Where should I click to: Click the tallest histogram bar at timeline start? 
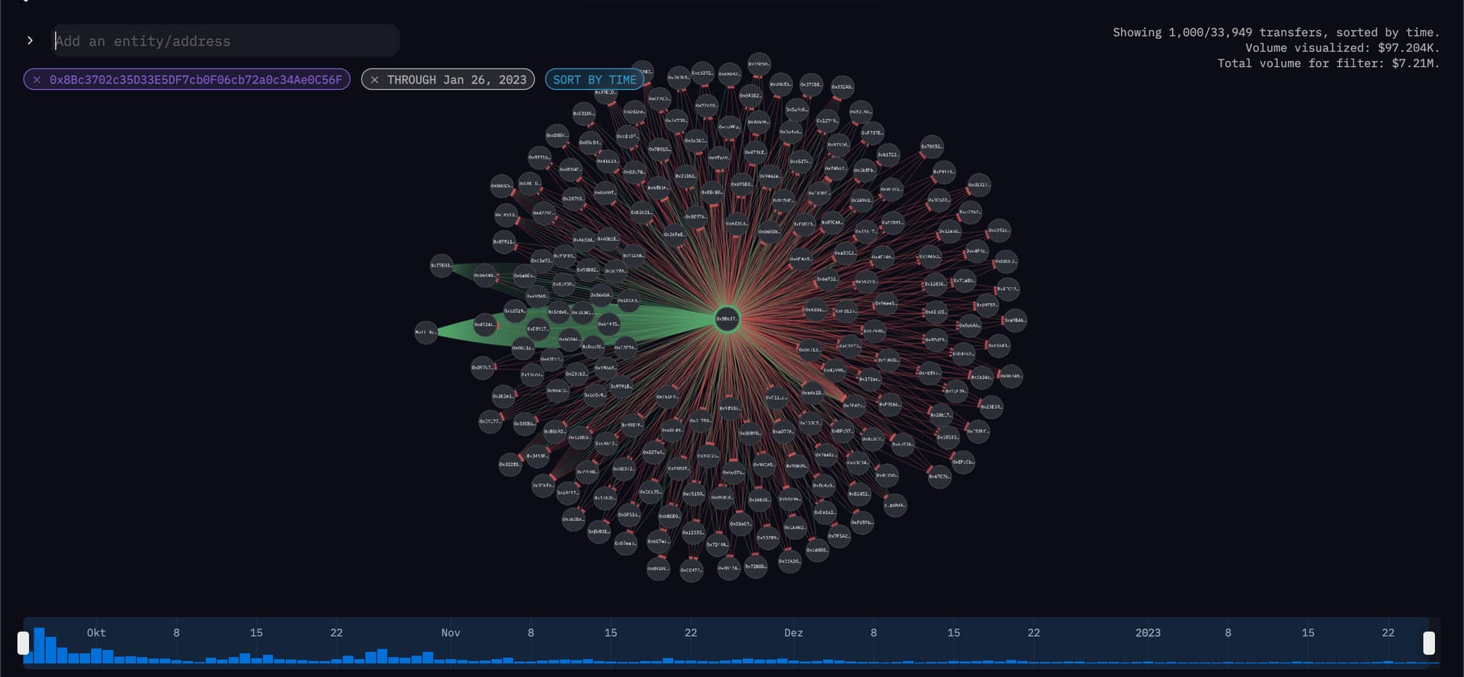point(39,646)
